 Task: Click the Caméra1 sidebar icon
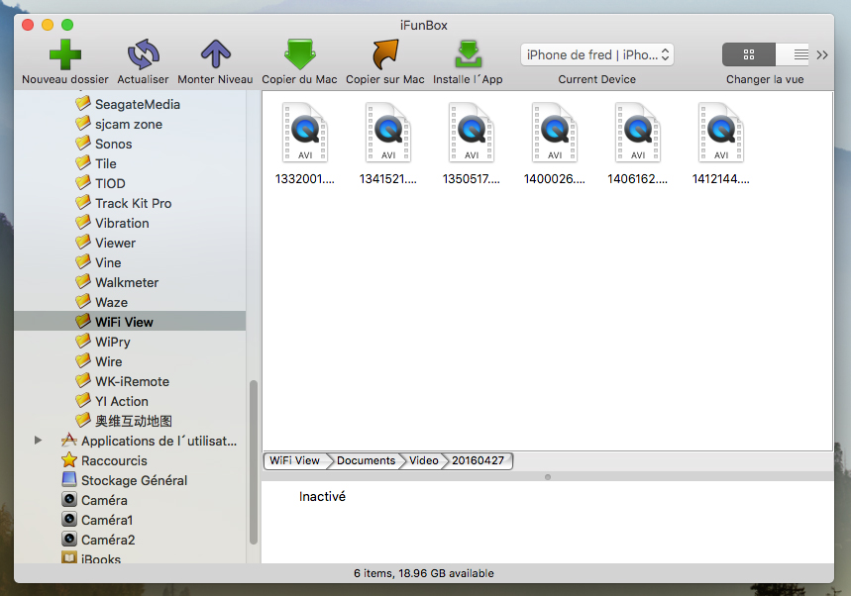point(69,520)
